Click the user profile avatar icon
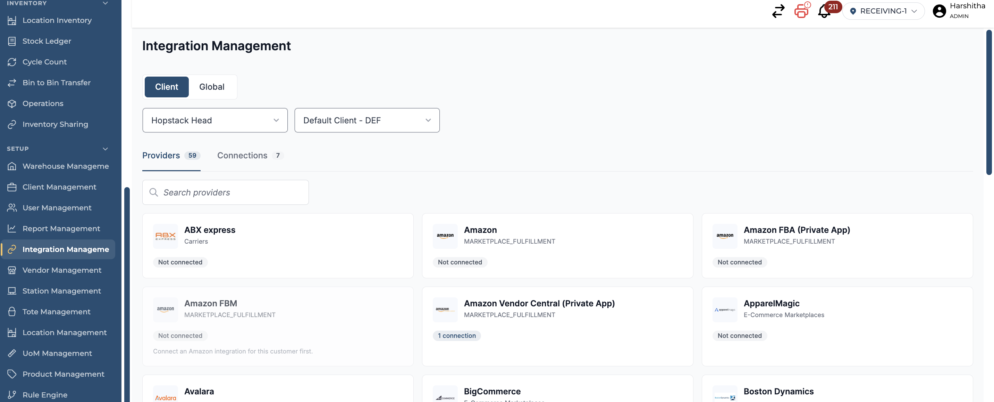The image size is (994, 402). [x=939, y=11]
